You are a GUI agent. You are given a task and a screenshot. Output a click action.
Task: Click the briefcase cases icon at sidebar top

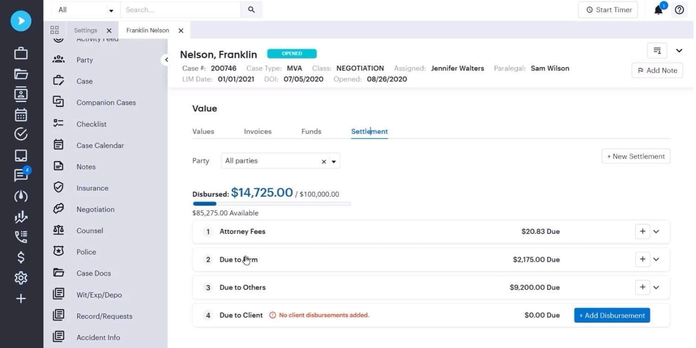(20, 53)
